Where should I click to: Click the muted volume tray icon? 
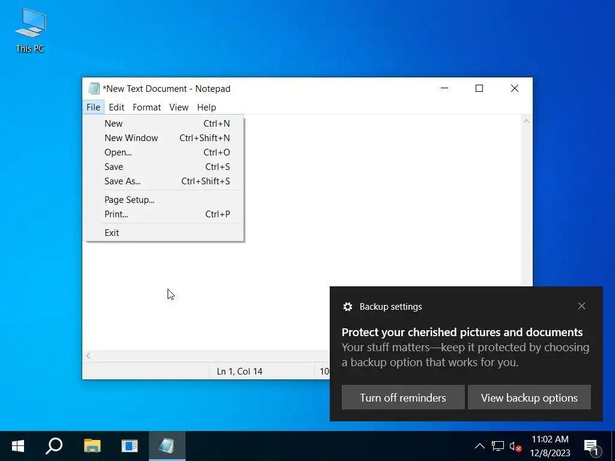pyautogui.click(x=515, y=446)
